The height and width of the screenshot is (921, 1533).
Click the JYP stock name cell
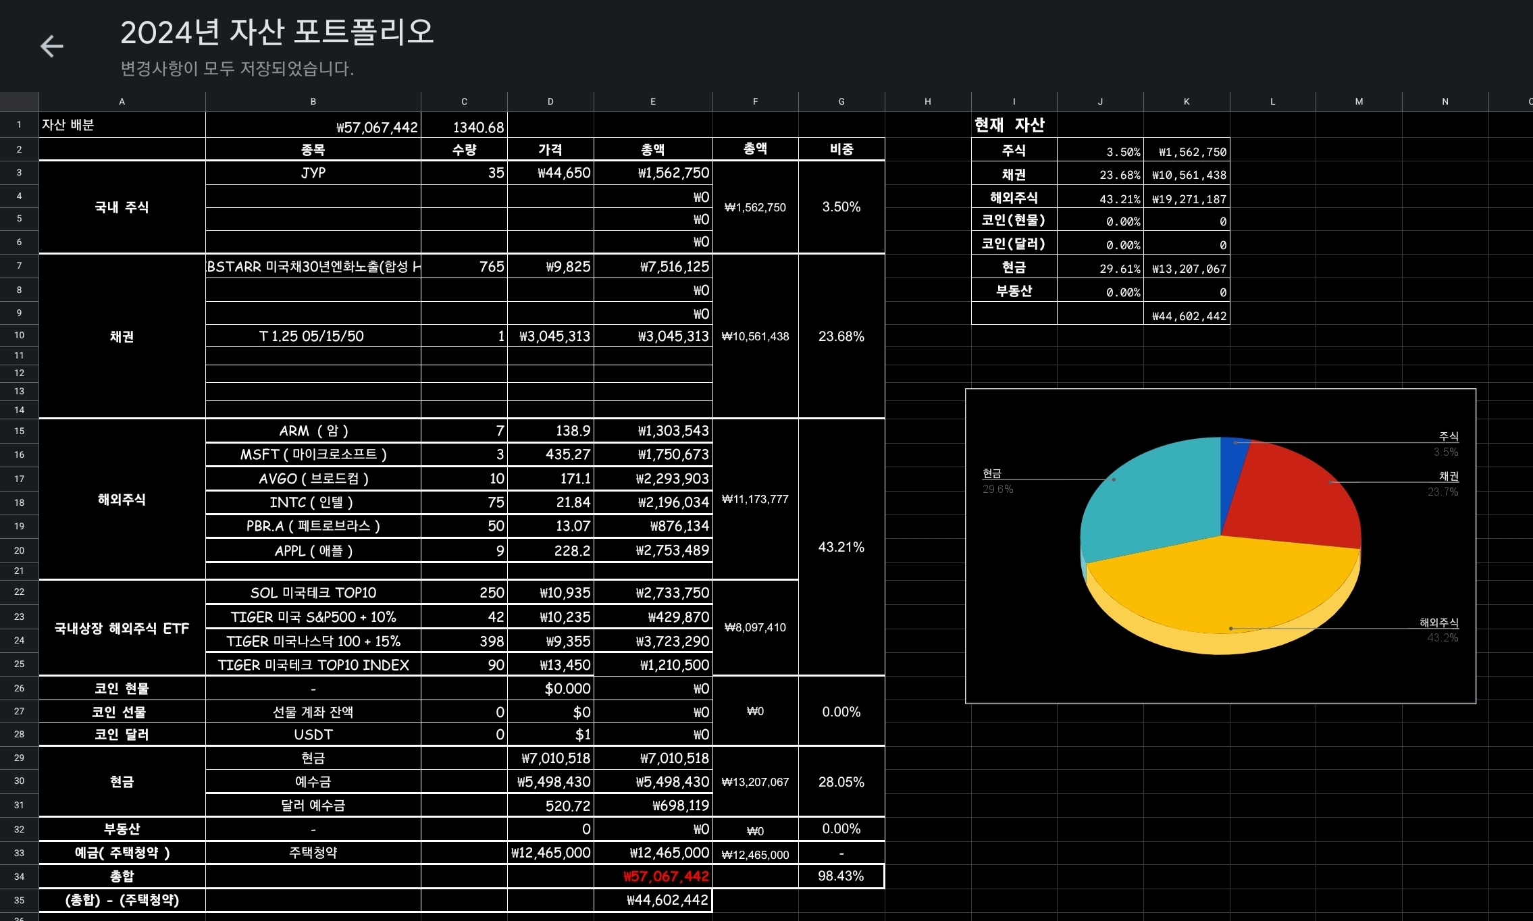(x=313, y=173)
